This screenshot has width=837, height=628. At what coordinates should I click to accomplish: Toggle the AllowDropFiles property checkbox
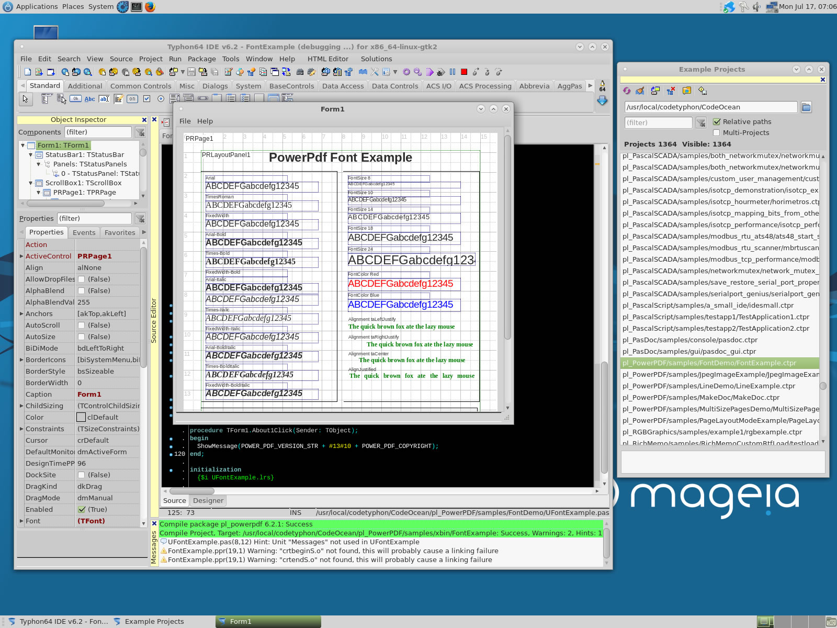[x=82, y=279]
